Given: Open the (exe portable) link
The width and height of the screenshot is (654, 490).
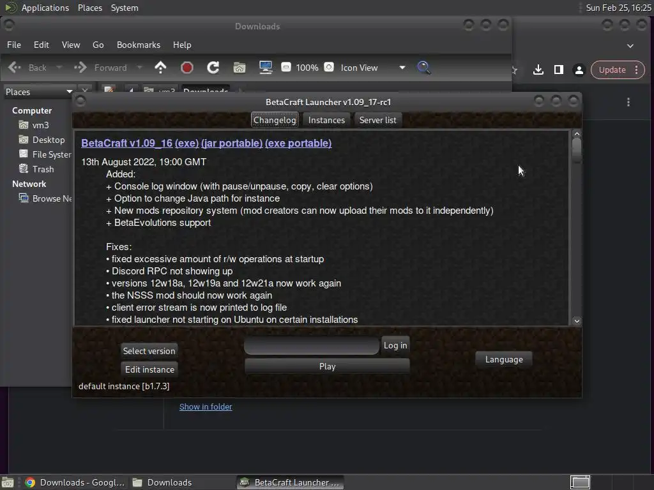Looking at the screenshot, I should 299,143.
